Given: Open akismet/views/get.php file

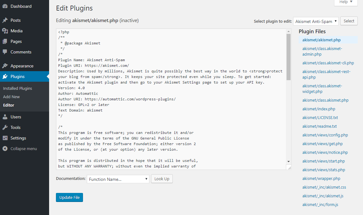Looking at the screenshot, I should tap(323, 144).
